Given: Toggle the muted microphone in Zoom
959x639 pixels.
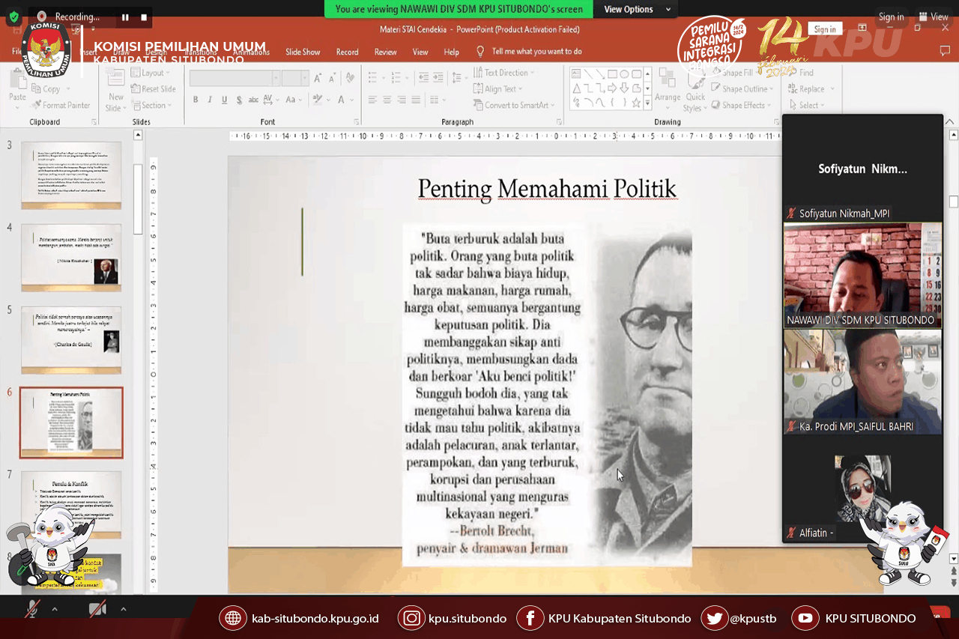Looking at the screenshot, I should 31,609.
